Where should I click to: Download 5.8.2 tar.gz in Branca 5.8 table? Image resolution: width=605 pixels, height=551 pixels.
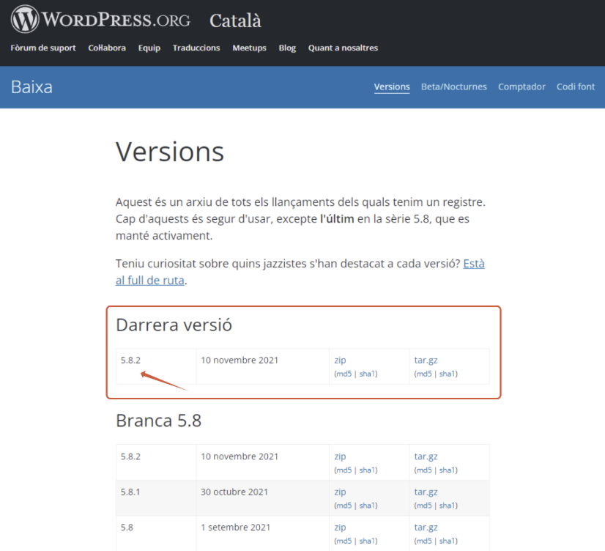click(x=426, y=456)
